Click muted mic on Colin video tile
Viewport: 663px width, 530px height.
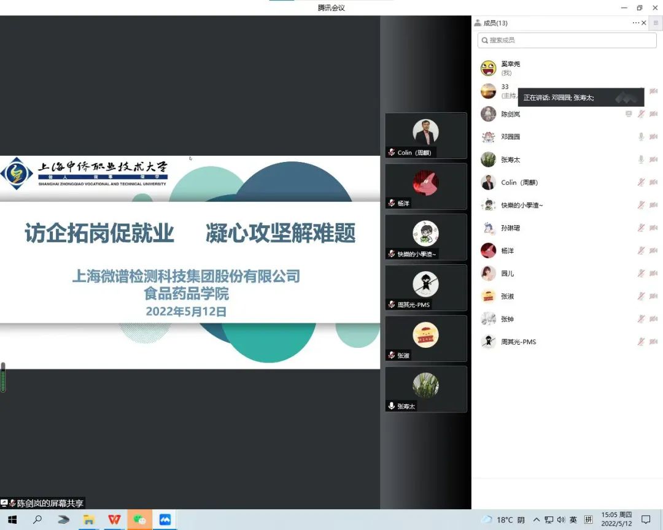tap(392, 152)
